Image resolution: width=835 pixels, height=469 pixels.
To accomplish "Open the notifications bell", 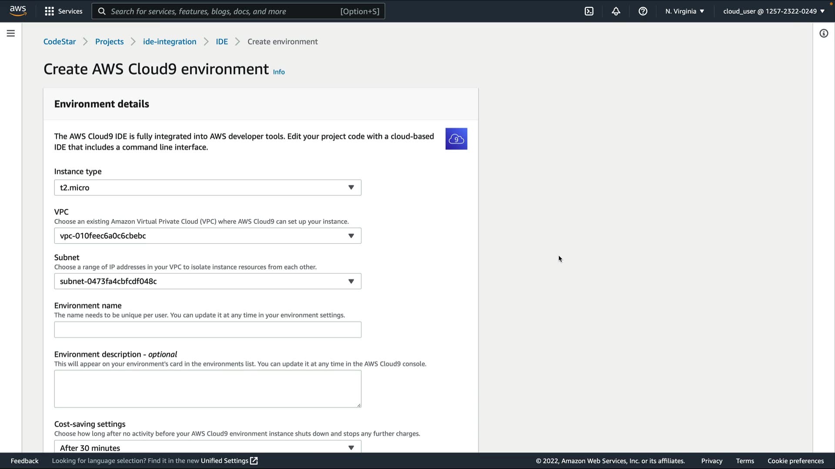I will tap(616, 11).
